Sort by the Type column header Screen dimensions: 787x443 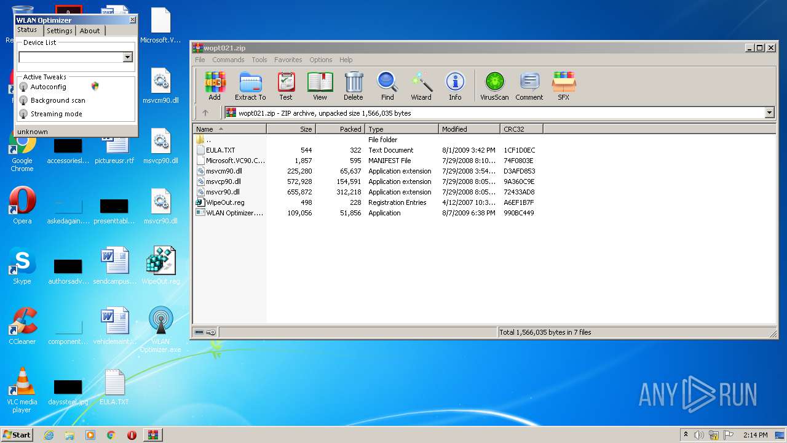pyautogui.click(x=402, y=129)
